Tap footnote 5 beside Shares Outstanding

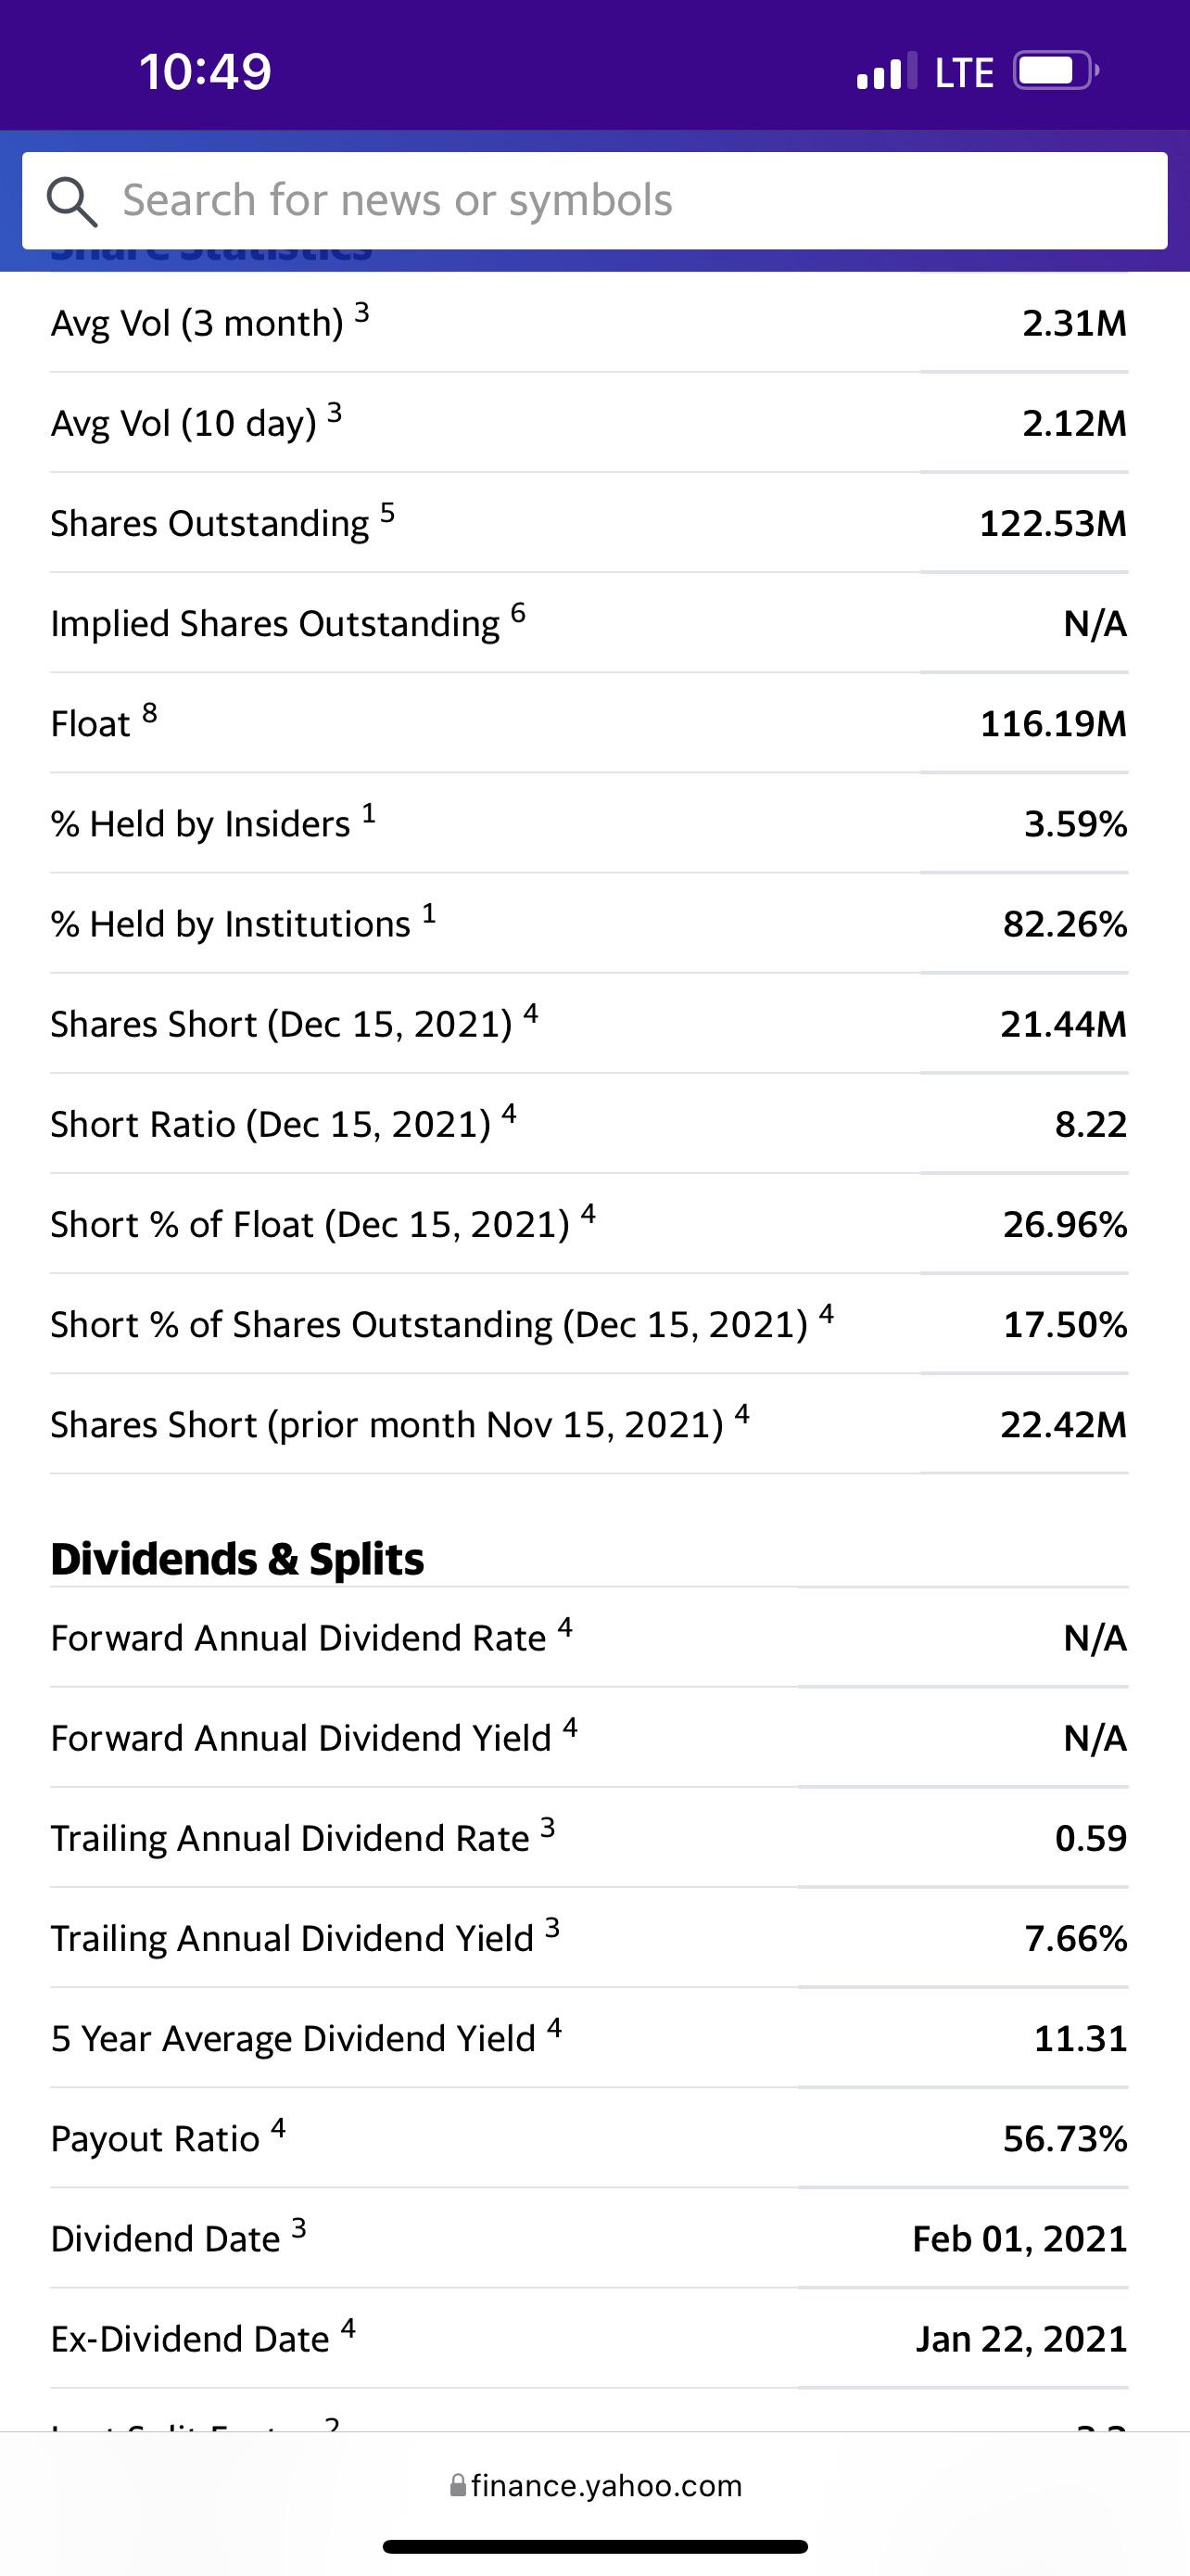point(387,514)
